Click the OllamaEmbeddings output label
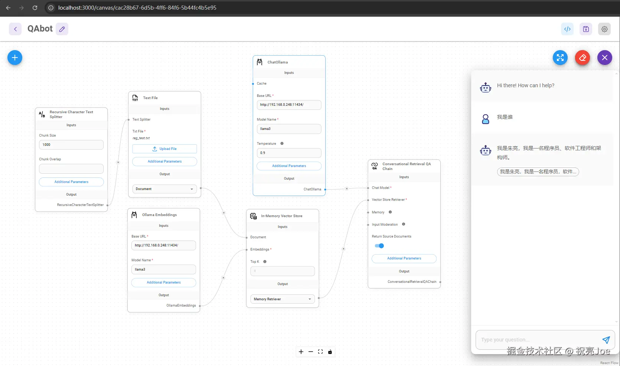Image resolution: width=620 pixels, height=366 pixels. 181,305
